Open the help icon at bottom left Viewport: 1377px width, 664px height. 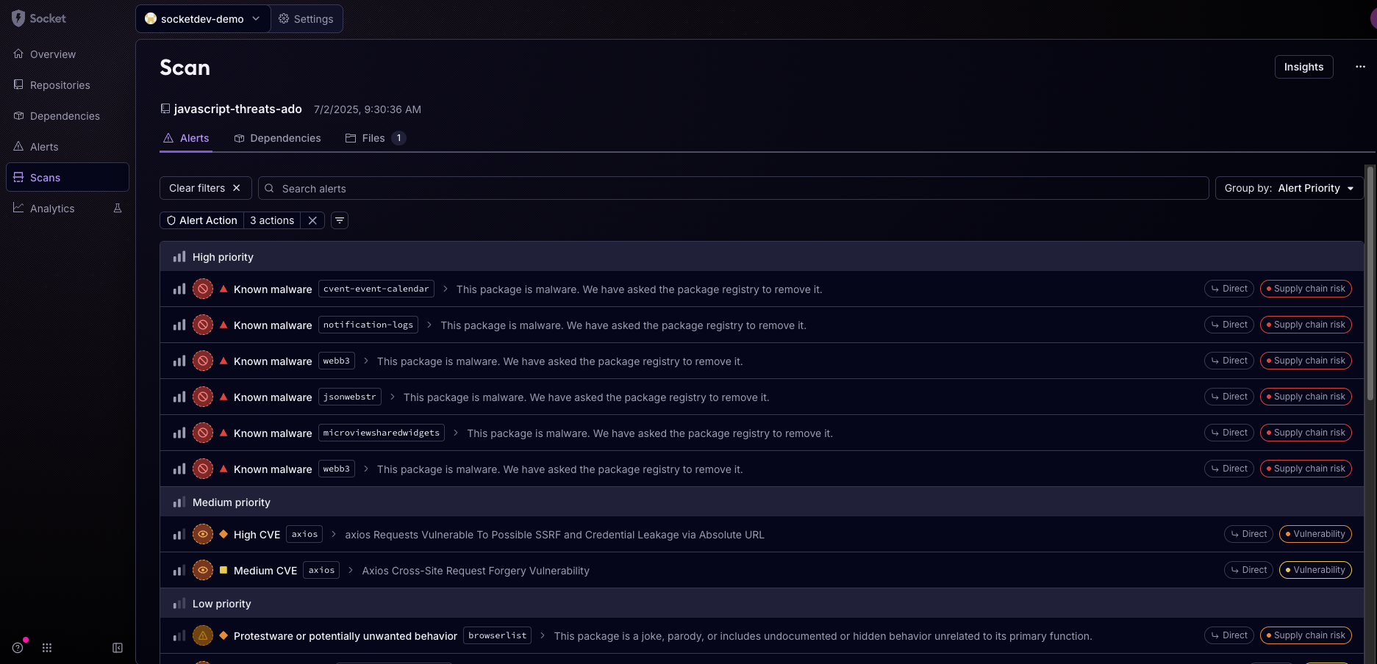(18, 648)
